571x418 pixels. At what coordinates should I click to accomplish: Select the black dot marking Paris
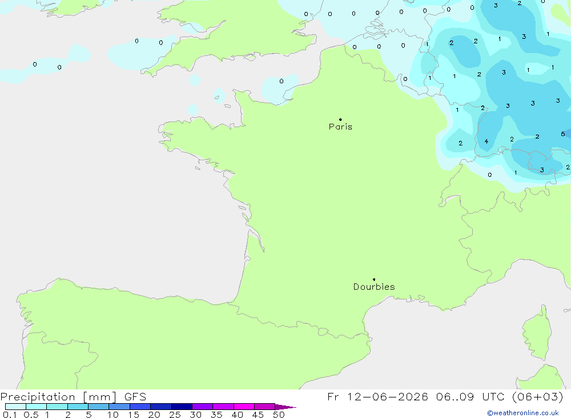340,119
